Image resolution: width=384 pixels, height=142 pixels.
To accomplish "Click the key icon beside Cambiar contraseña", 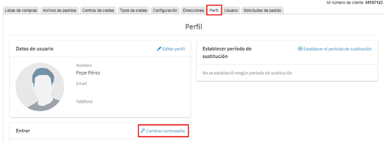I will tap(143, 131).
